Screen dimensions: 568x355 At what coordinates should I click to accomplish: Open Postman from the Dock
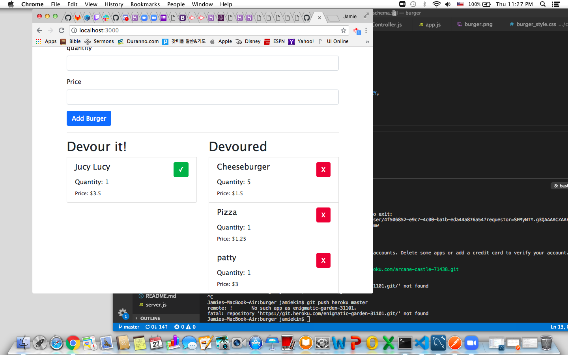click(x=454, y=343)
